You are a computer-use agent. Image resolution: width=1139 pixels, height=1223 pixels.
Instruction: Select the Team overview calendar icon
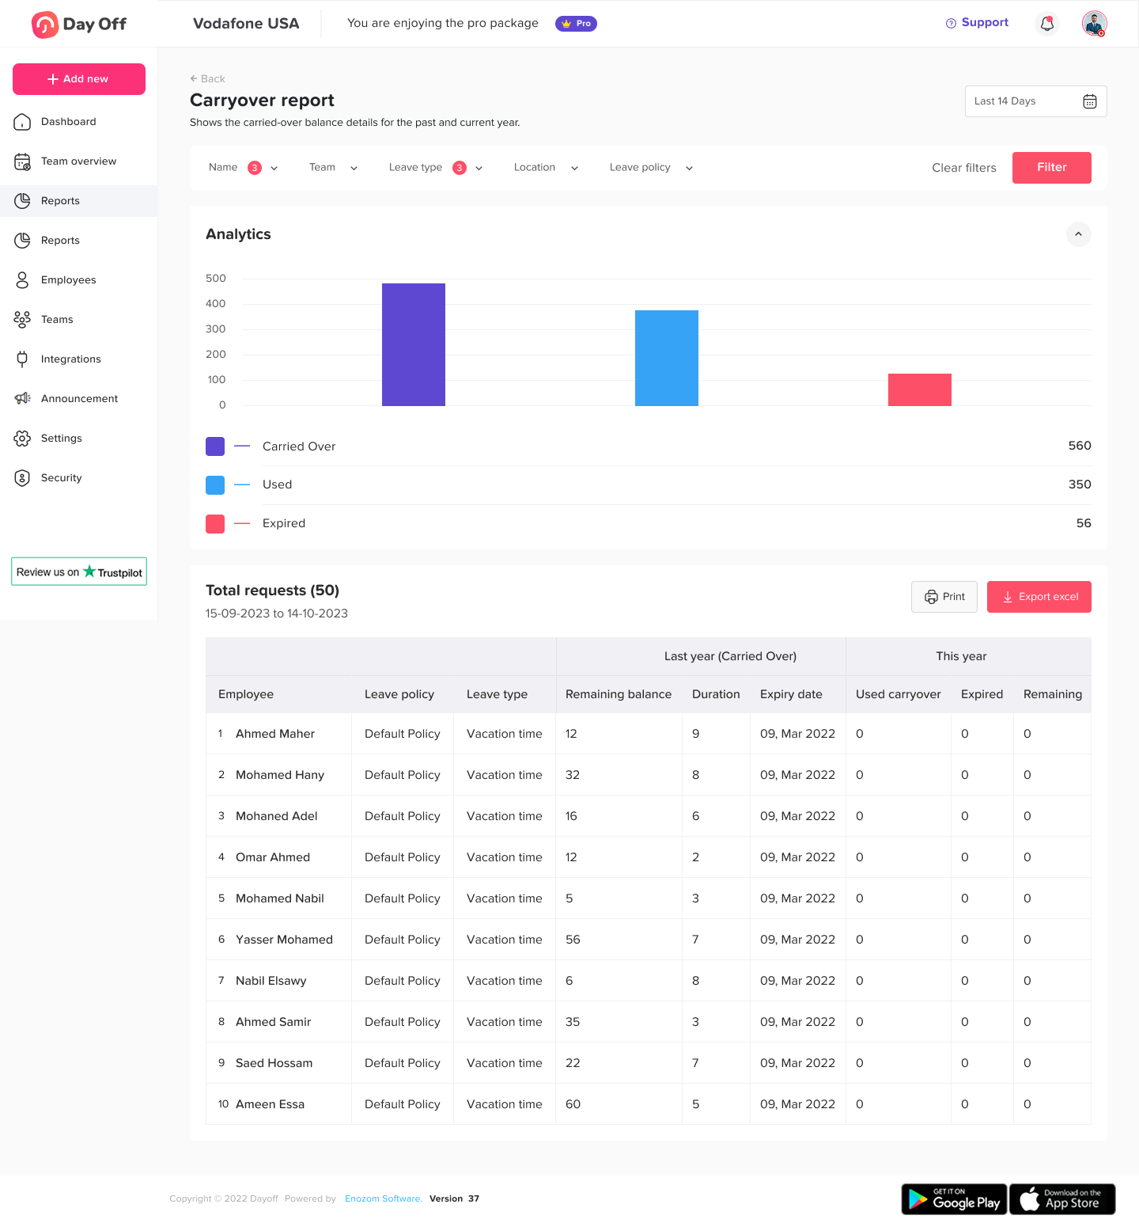coord(22,161)
